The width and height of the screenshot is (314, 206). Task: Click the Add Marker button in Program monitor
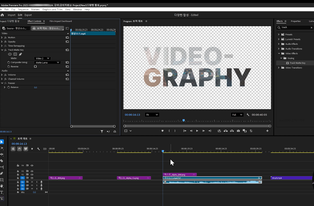click(x=163, y=131)
